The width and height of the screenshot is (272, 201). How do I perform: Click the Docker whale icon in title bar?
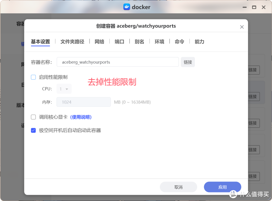(x=126, y=7)
